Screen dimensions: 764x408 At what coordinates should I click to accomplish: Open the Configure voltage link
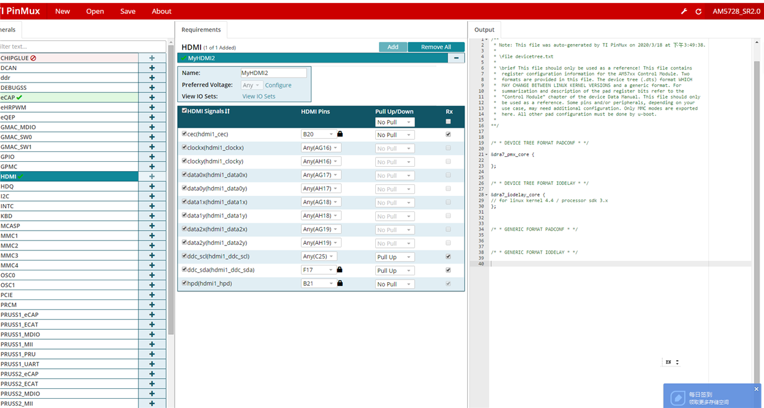tap(278, 86)
